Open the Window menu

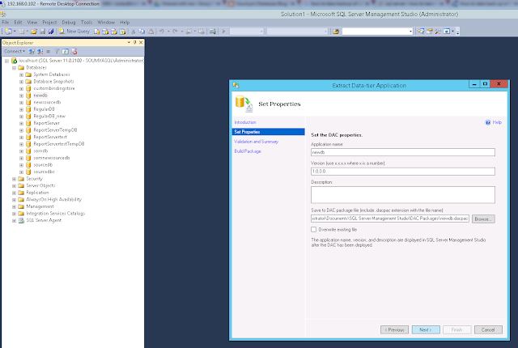[x=106, y=22]
